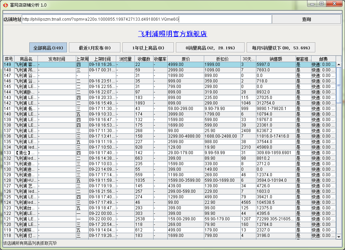Sort by the 序号 column header
The width and height of the screenshot is (345, 250).
click(9, 59)
